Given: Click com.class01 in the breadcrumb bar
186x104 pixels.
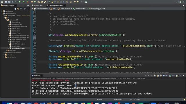Looking at the screenshot, I should click(65, 9).
